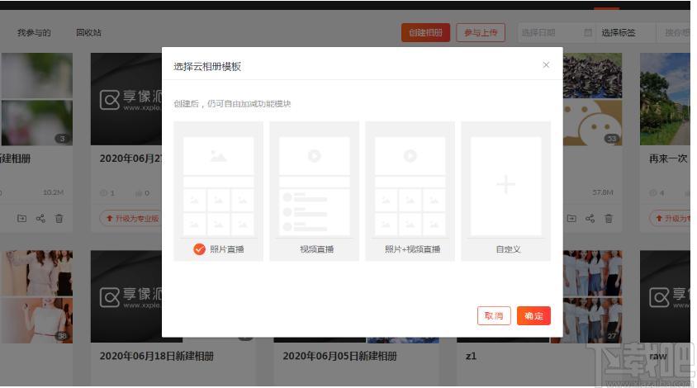Open the blurred flower album thumbnail with badge 3
697x388 pixels.
click(36, 99)
